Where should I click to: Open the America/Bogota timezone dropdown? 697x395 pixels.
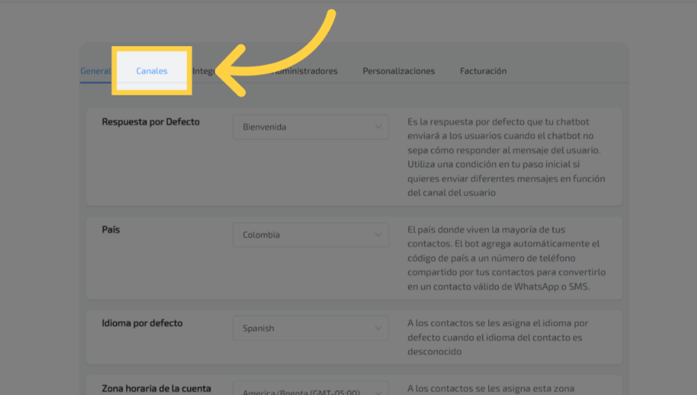pos(310,391)
